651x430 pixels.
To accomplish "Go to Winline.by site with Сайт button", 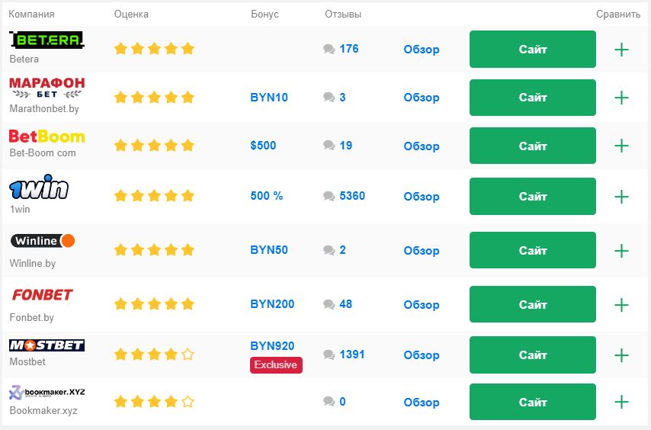I will point(533,250).
